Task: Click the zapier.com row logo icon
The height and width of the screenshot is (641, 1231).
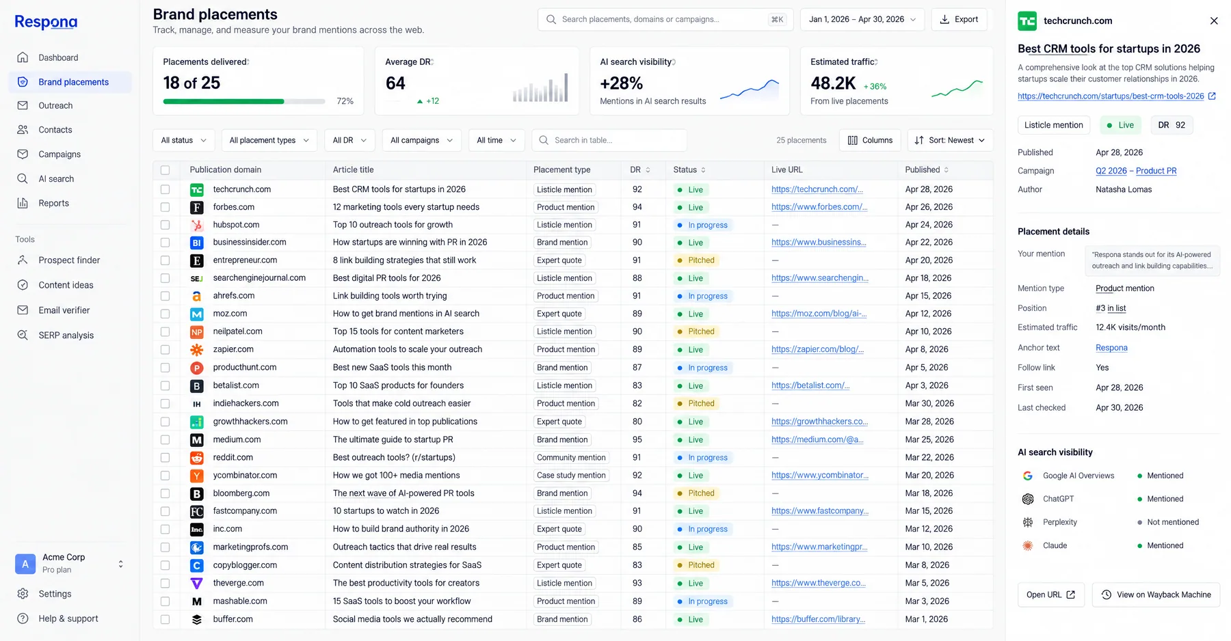Action: pyautogui.click(x=196, y=350)
